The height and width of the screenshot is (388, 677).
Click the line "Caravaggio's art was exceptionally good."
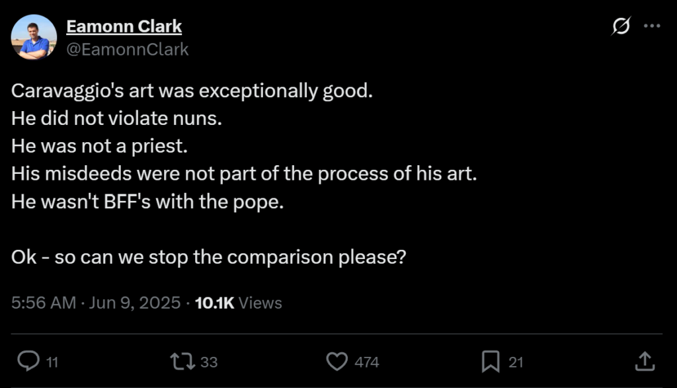tap(192, 91)
